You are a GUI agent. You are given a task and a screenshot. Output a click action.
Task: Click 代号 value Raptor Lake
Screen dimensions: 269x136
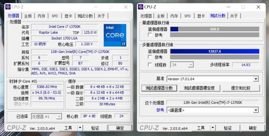(48, 32)
